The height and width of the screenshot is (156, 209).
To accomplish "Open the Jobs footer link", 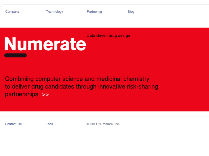I will [x=49, y=124].
